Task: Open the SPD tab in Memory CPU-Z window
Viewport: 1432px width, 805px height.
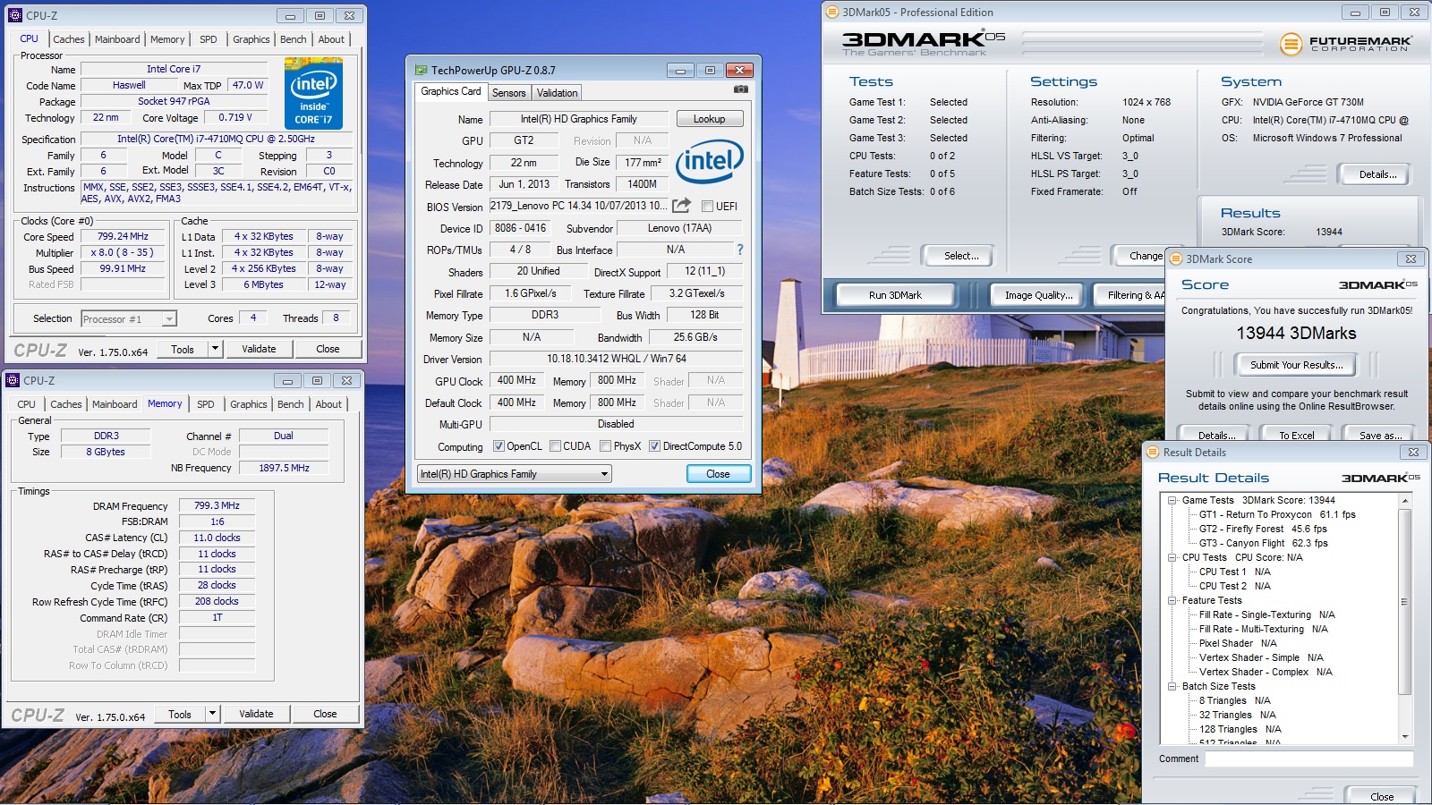Action: [x=206, y=404]
